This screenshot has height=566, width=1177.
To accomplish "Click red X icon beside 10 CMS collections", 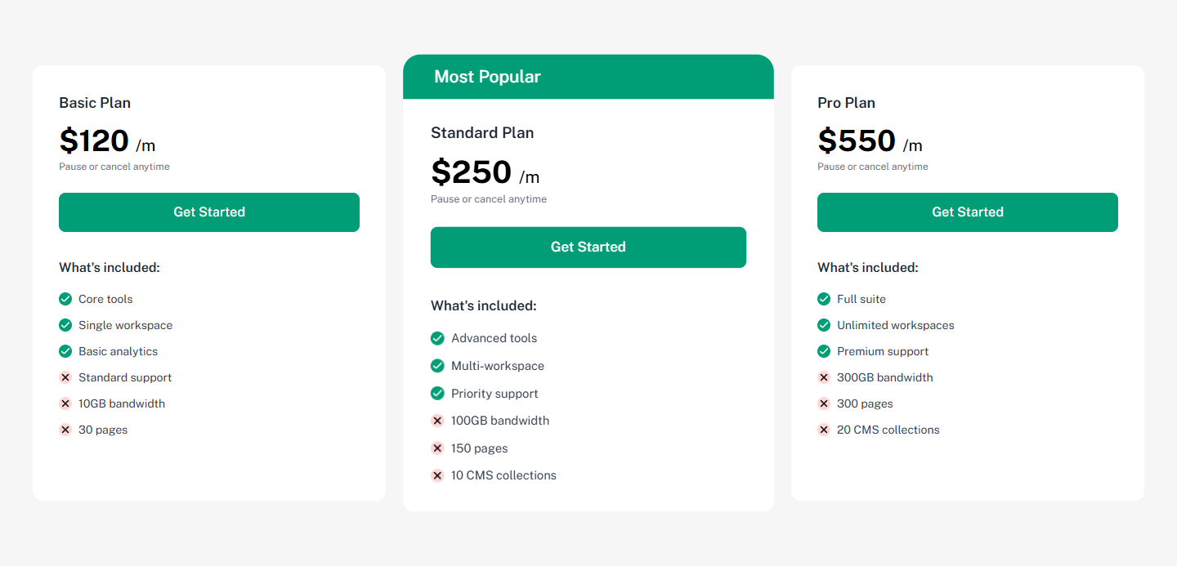I will point(437,475).
